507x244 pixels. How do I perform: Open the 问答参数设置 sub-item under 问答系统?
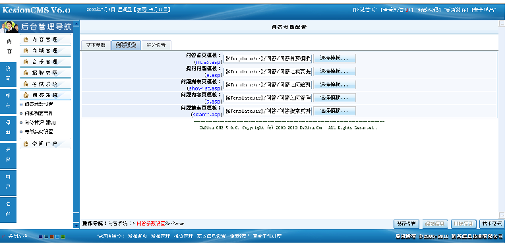click(39, 104)
